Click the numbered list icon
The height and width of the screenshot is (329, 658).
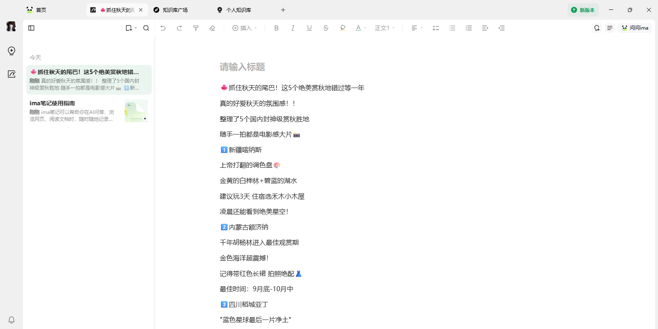click(x=469, y=28)
